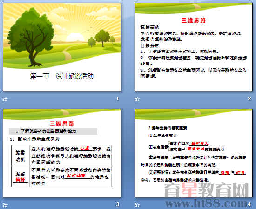Click the slide number 4 label
This screenshot has height=209, width=256.
coord(249,204)
